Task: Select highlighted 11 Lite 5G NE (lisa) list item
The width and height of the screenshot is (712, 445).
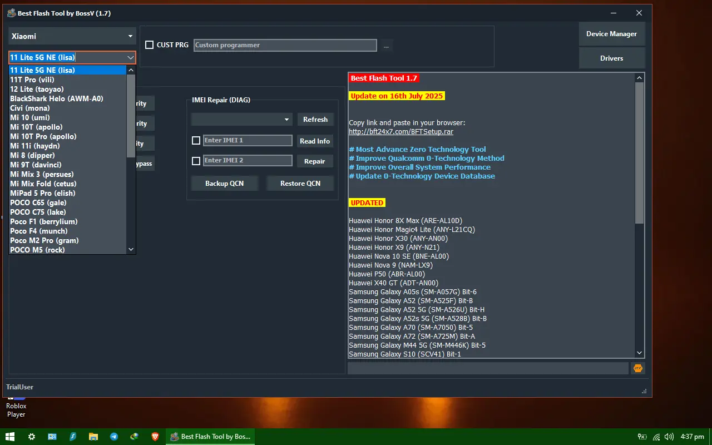Action: click(x=68, y=70)
